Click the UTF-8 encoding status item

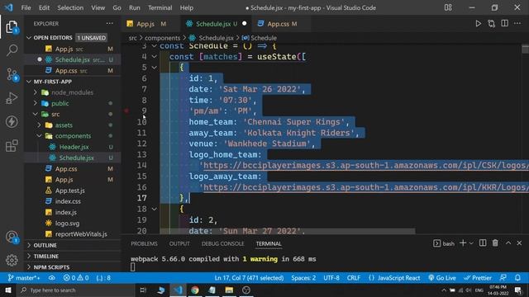coord(331,278)
